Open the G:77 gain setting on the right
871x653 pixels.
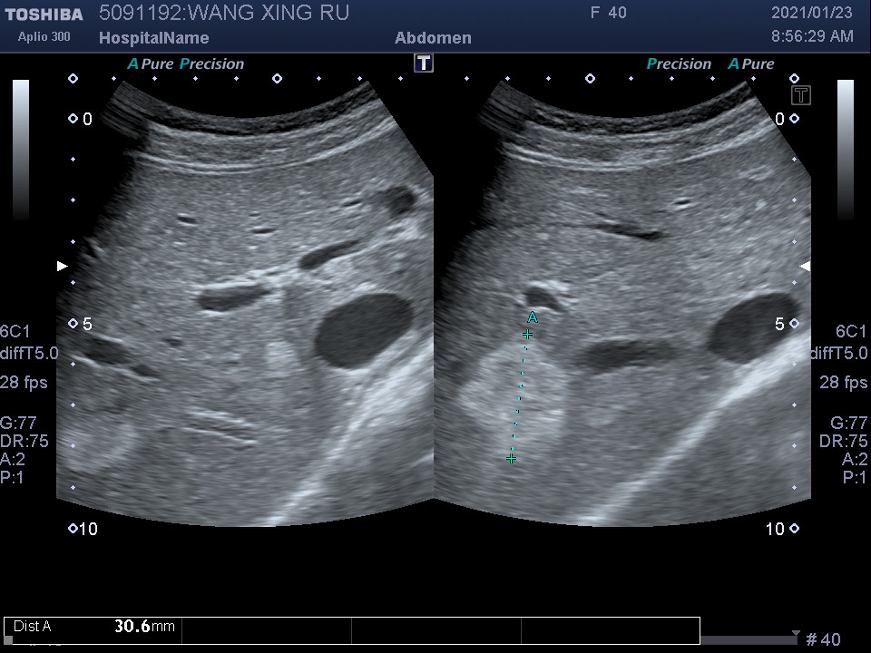849,423
